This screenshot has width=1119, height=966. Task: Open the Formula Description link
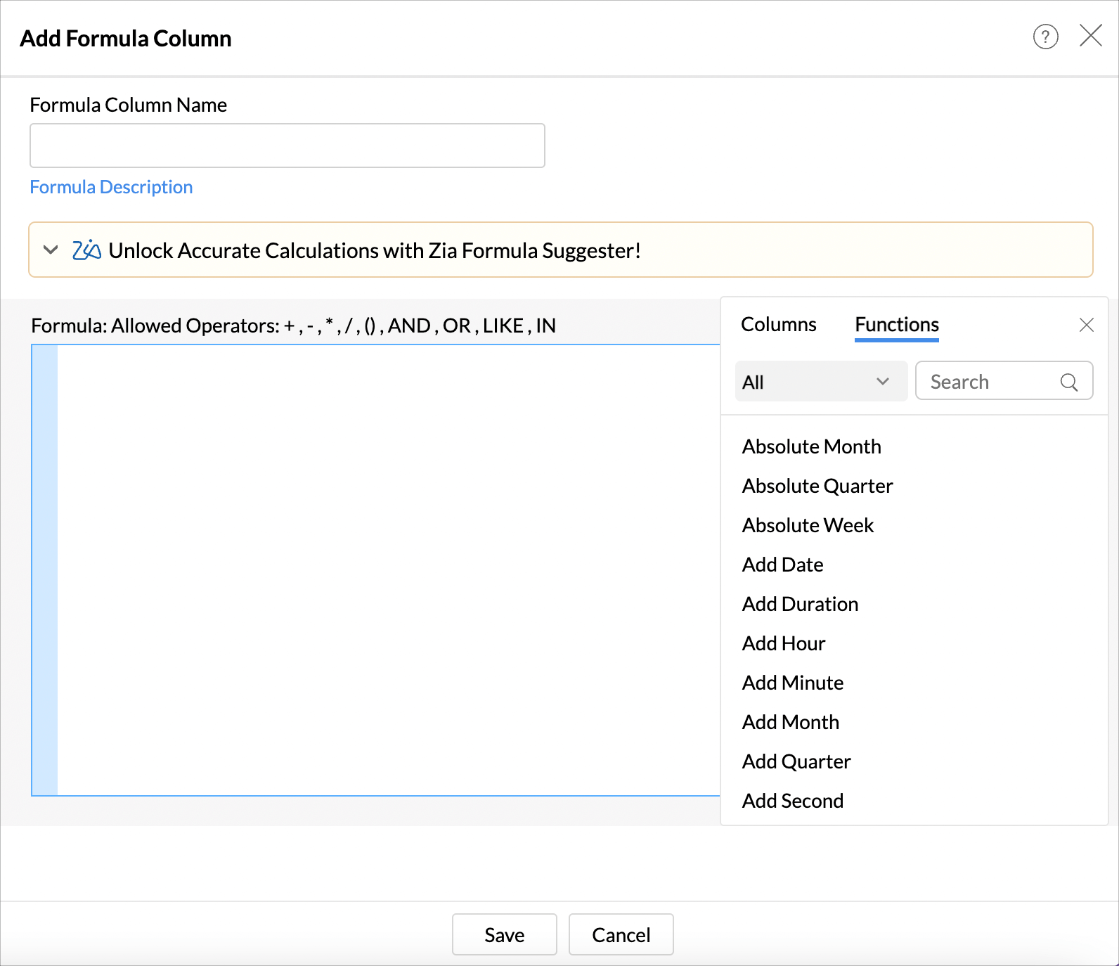pos(111,187)
